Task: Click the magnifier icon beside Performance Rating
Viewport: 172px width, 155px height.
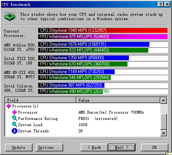Action: [x=14, y=118]
